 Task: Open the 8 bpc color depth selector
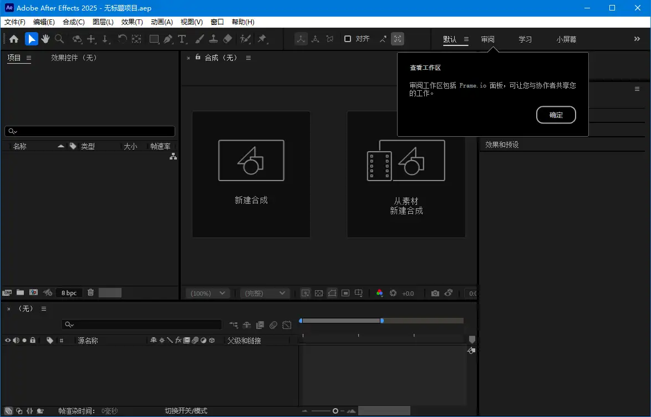coord(69,292)
